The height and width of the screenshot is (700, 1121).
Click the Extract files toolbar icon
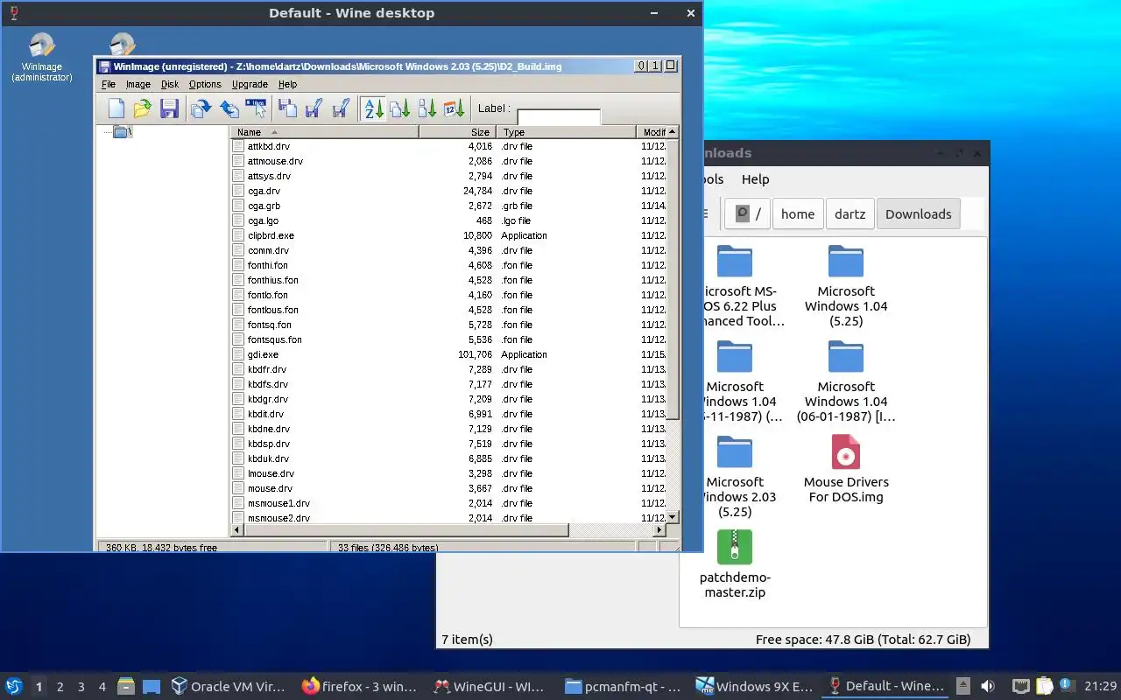pos(229,108)
